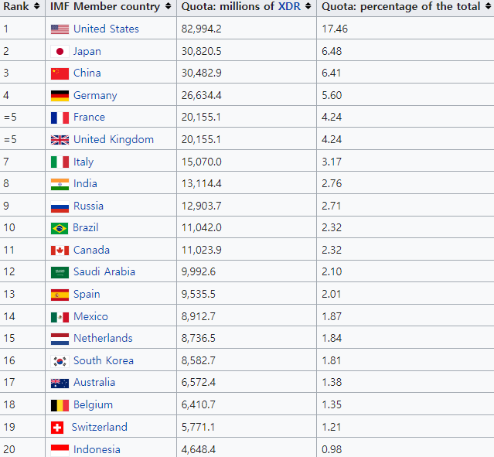Sort by Quota millions of XDR arrows
The image size is (494, 457).
(308, 5)
